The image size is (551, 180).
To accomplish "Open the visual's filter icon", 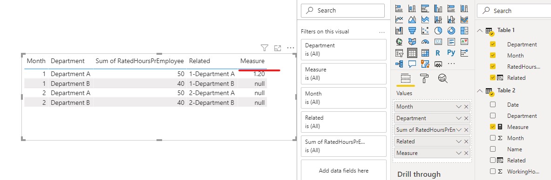I will click(265, 48).
